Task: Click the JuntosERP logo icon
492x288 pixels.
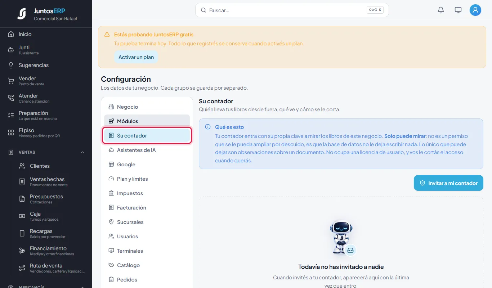Action: (22, 14)
